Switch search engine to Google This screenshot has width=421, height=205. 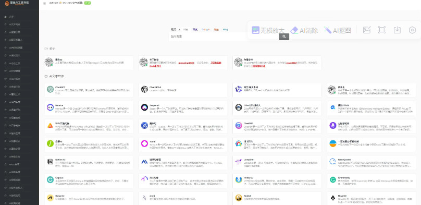point(205,30)
